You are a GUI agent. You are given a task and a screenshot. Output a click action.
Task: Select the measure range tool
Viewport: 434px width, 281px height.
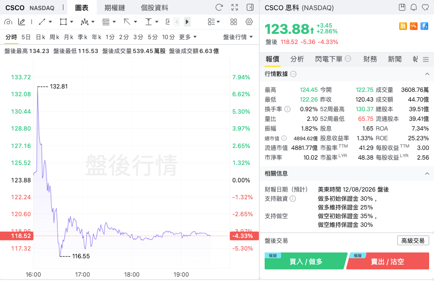[149, 22]
